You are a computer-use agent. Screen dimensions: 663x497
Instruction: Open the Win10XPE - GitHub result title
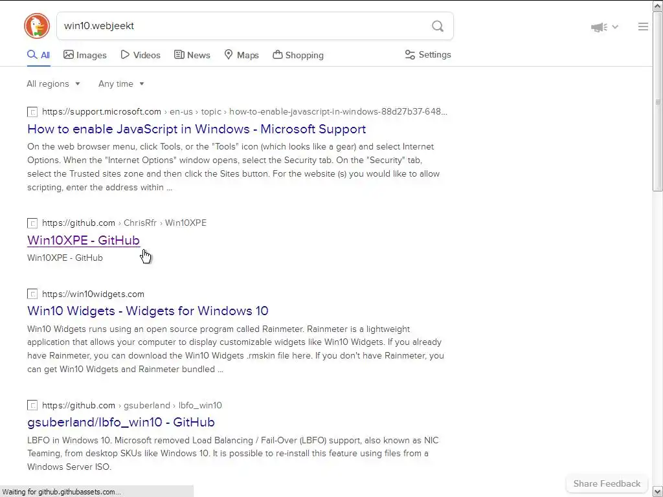pyautogui.click(x=84, y=240)
